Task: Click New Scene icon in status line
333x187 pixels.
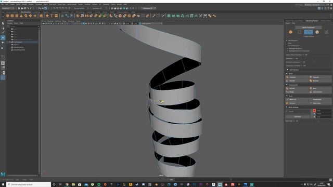Action: click(19, 8)
